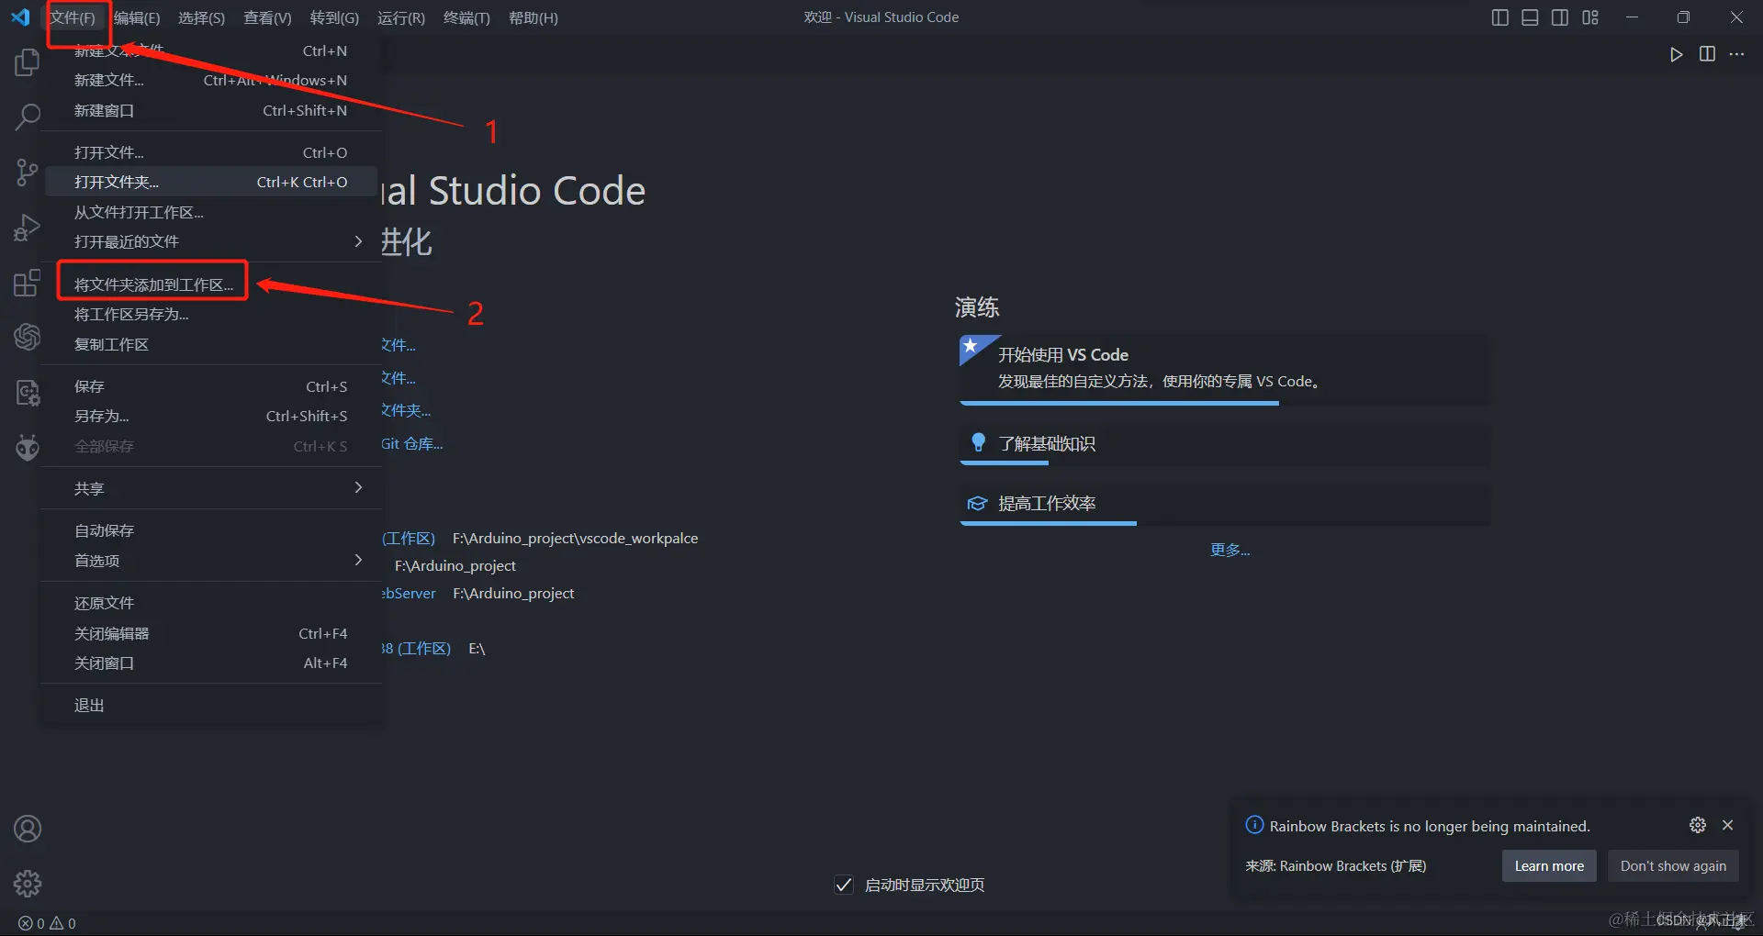Open the Extensions view icon
The image size is (1763, 936).
click(28, 283)
